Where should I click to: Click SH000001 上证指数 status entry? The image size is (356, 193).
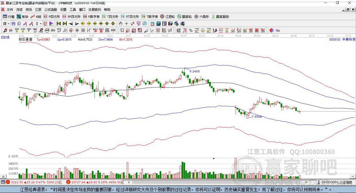pos(337,182)
